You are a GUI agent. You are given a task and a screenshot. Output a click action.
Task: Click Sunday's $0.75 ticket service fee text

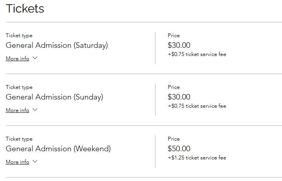[x=197, y=106]
